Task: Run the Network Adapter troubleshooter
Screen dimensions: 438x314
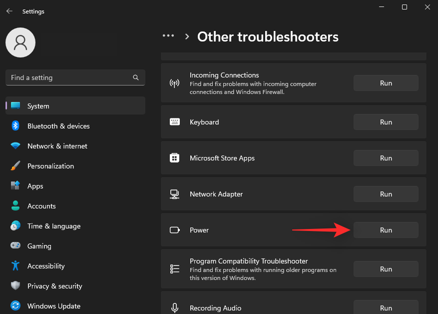Action: click(386, 194)
